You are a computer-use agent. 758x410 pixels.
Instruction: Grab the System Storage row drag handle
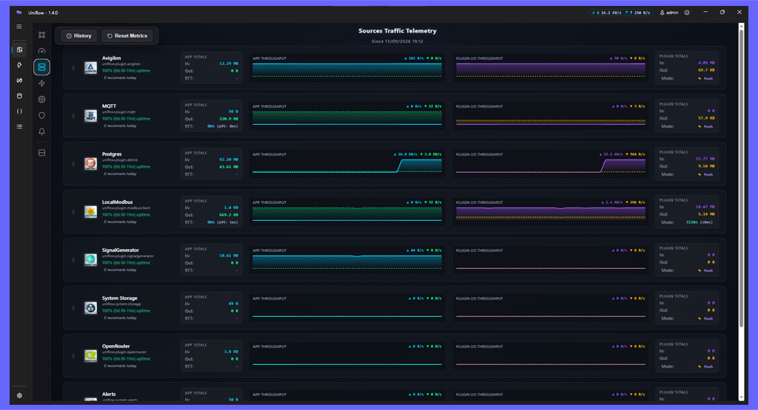click(x=73, y=308)
